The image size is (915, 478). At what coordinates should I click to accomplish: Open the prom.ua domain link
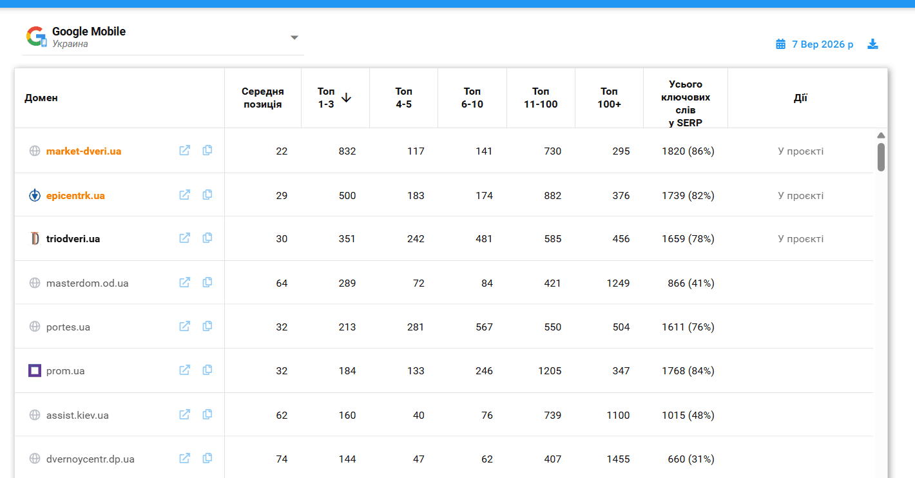point(66,371)
